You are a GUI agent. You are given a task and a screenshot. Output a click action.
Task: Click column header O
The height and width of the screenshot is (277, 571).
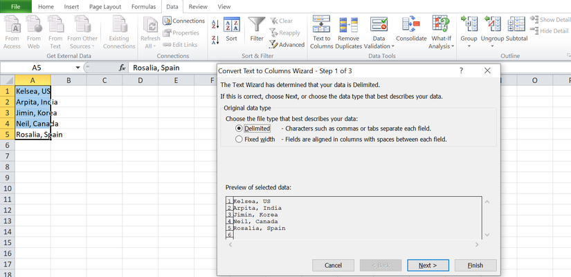534,80
